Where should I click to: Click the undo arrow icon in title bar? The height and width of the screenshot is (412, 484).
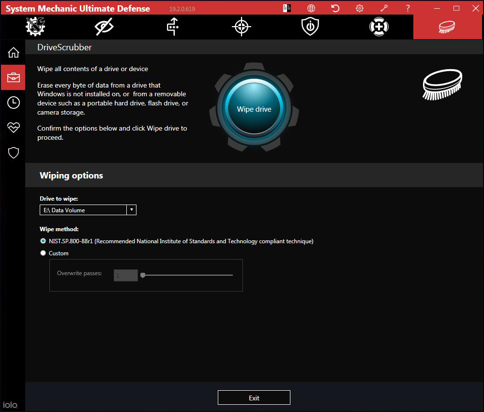[335, 8]
